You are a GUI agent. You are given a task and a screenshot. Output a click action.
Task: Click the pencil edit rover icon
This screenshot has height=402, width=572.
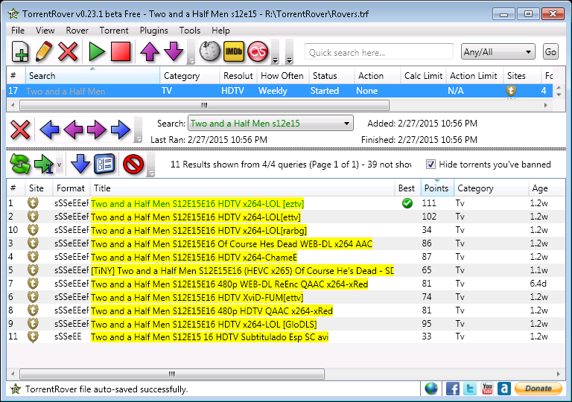click(x=44, y=52)
